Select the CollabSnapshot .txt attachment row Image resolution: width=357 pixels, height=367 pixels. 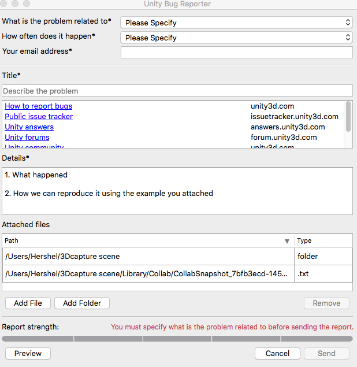[x=177, y=273]
